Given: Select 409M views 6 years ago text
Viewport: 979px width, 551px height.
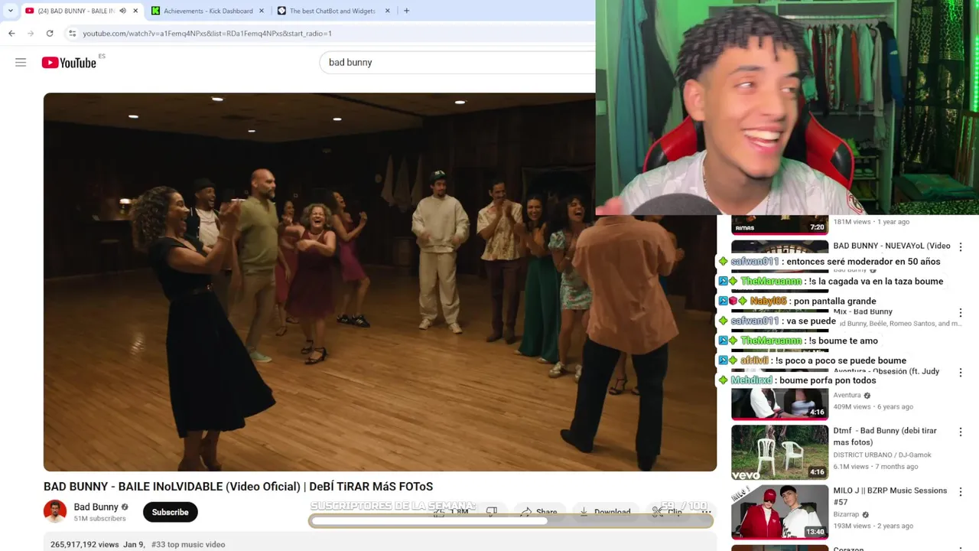Looking at the screenshot, I should coord(873,406).
